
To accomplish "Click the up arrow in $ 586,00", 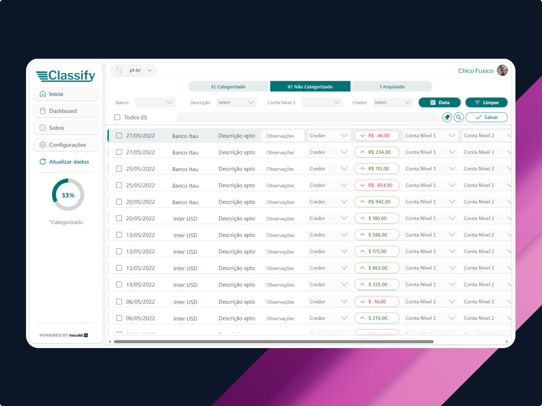I will coord(362,235).
